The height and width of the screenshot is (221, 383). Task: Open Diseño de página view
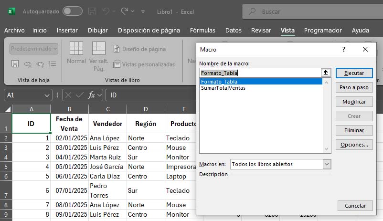tap(139, 49)
